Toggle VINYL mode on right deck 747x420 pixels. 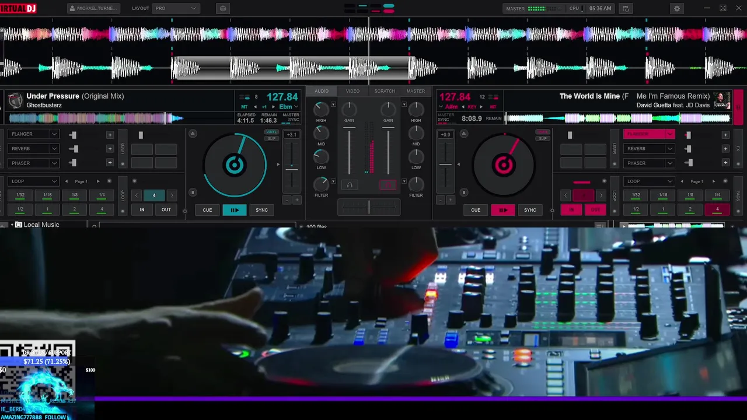click(x=543, y=132)
